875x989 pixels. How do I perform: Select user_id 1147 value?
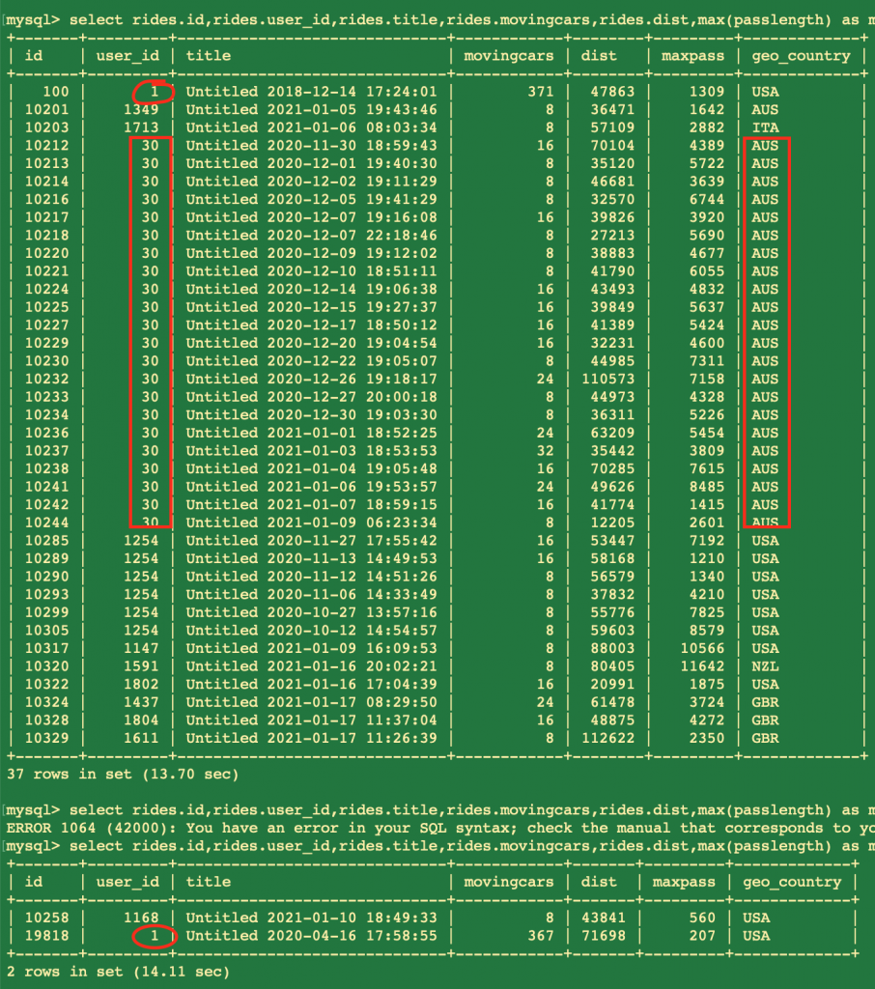[141, 649]
